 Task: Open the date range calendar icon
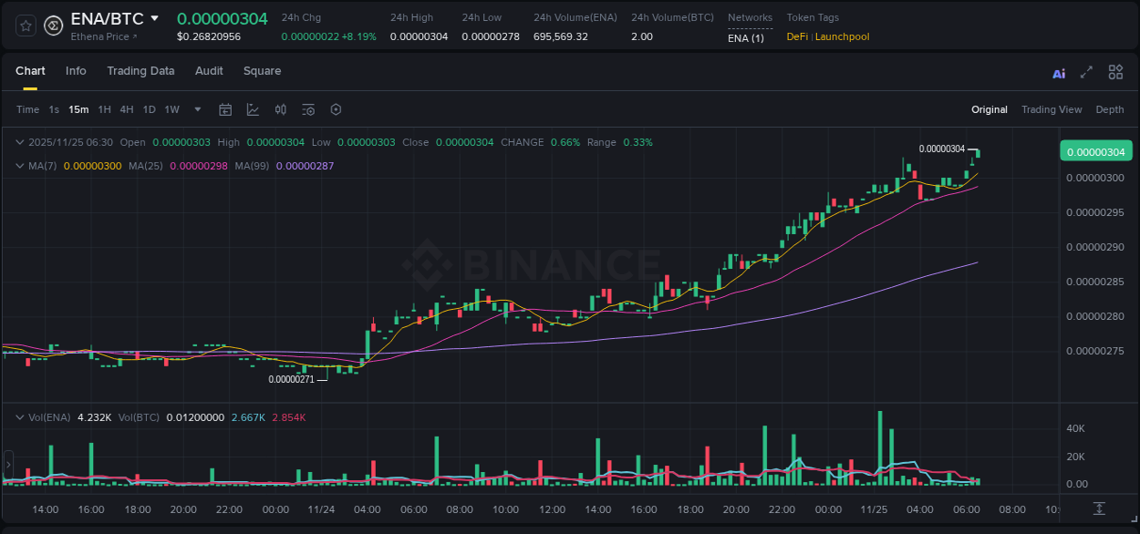[225, 109]
